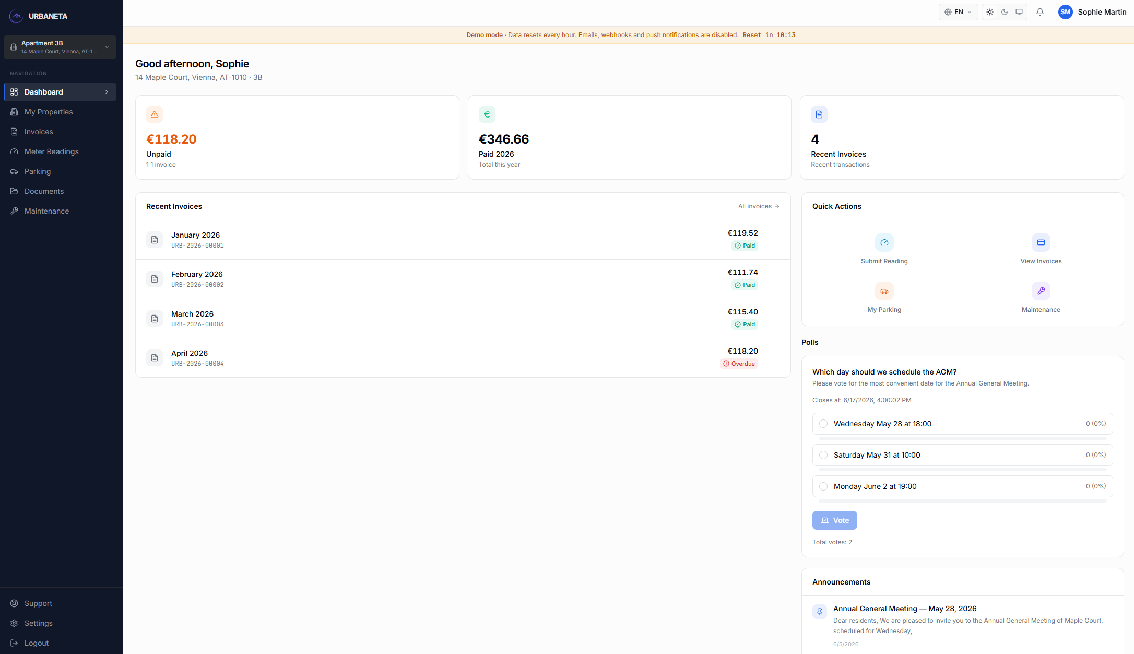Screen dimensions: 1134x654
Task: Switch to dark theme moon icon
Action: (x=1005, y=12)
